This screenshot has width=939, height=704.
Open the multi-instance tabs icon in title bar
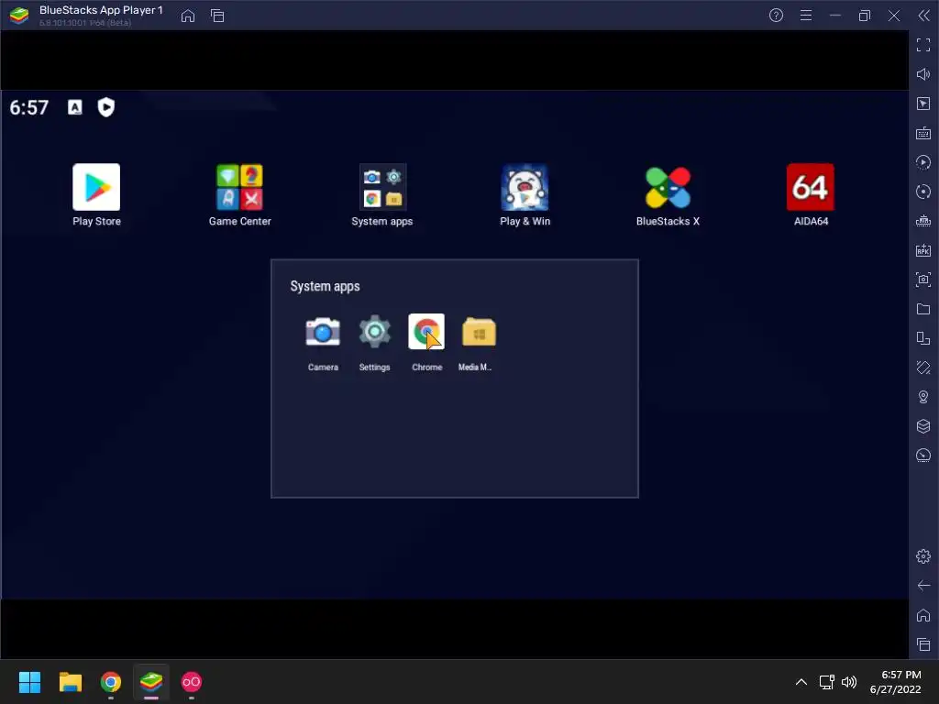217,16
